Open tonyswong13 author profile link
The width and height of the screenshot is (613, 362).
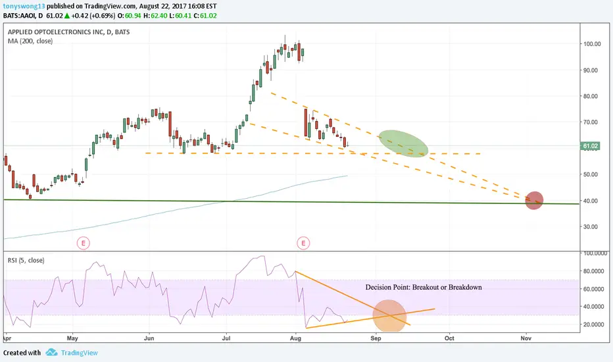point(24,7)
